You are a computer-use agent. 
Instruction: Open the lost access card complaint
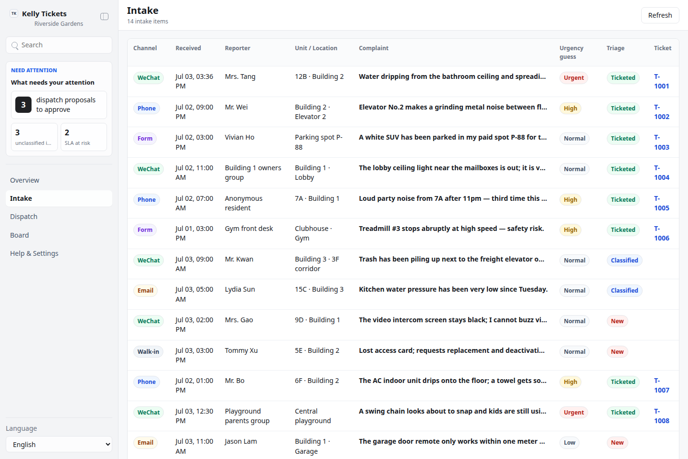click(x=451, y=350)
